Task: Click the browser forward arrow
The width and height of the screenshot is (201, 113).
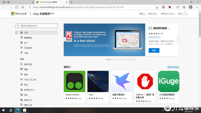Action: pos(10,7)
